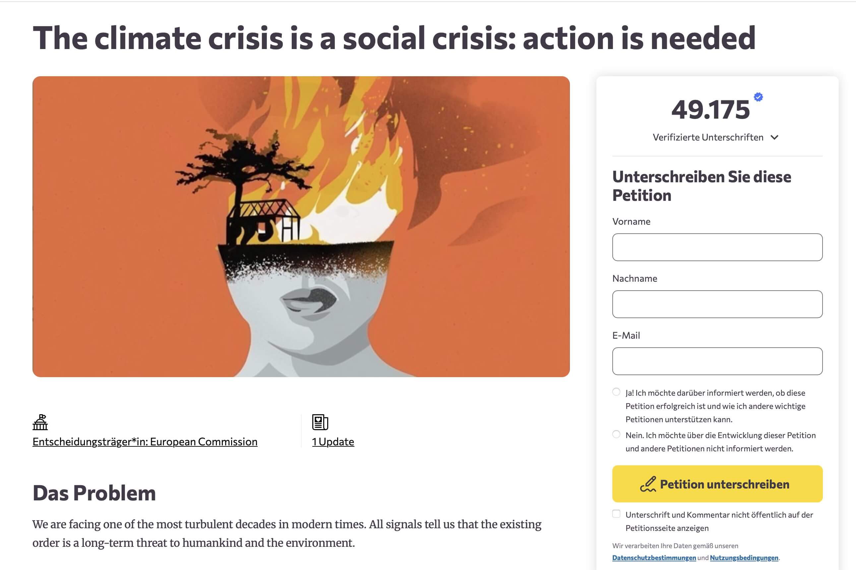Click the Vorname input field
This screenshot has width=856, height=570.
point(717,247)
